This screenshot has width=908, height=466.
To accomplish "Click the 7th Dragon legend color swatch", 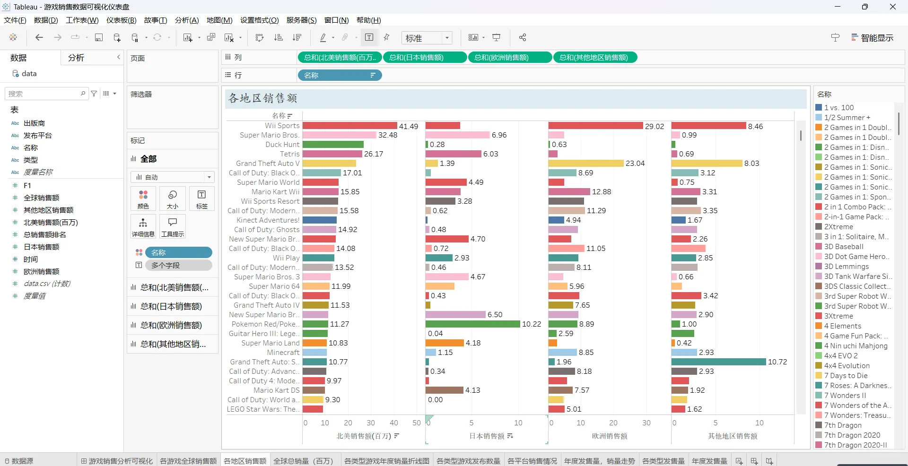I will 819,425.
